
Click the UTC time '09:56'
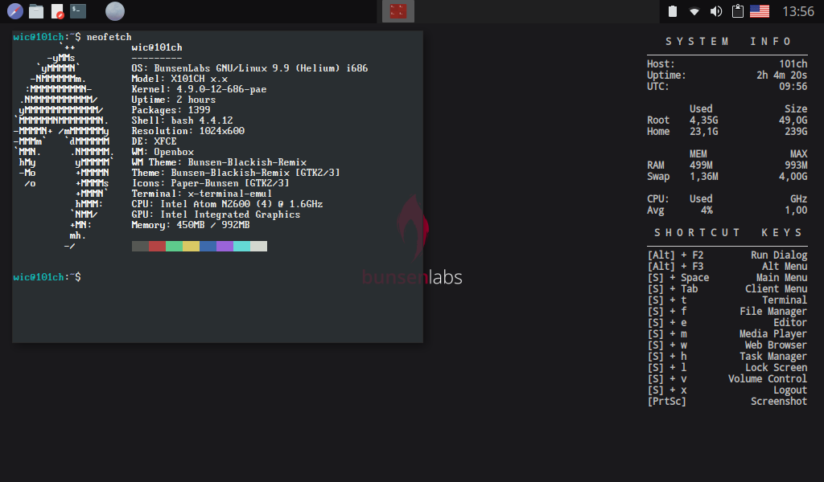793,86
